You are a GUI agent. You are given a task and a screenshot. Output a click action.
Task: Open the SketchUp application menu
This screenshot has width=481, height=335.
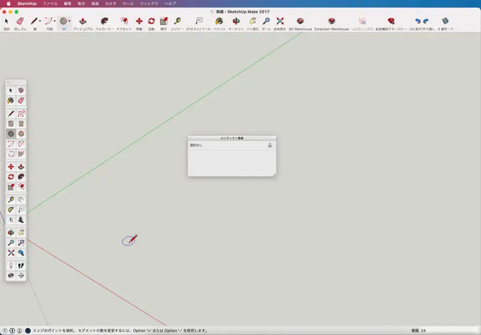pyautogui.click(x=27, y=4)
